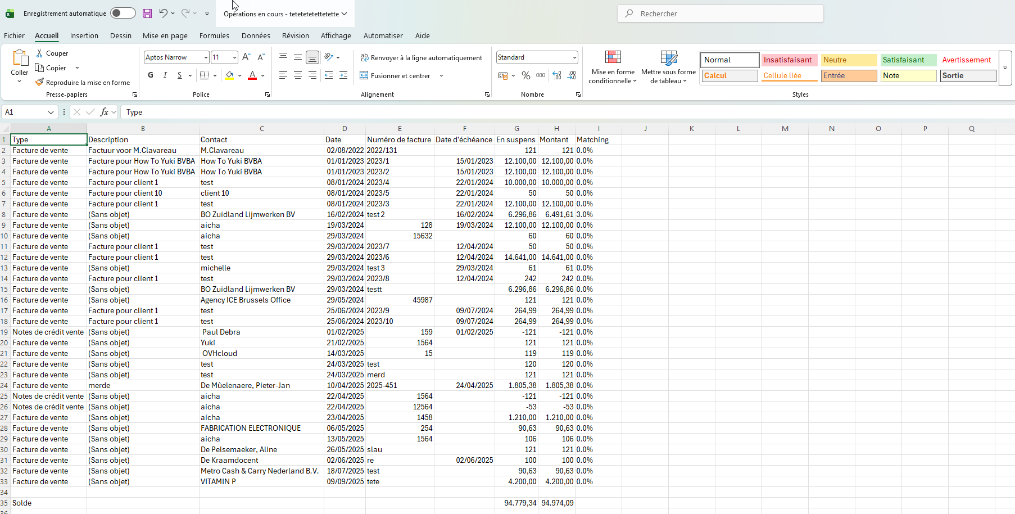Apply the Neutre cell style

849,60
